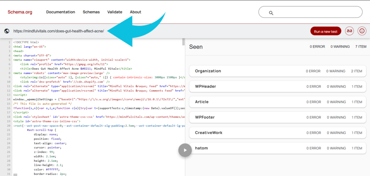Click the horizontal scrollbar thumb under the code
This screenshot has height=176, width=370.
click(15, 175)
